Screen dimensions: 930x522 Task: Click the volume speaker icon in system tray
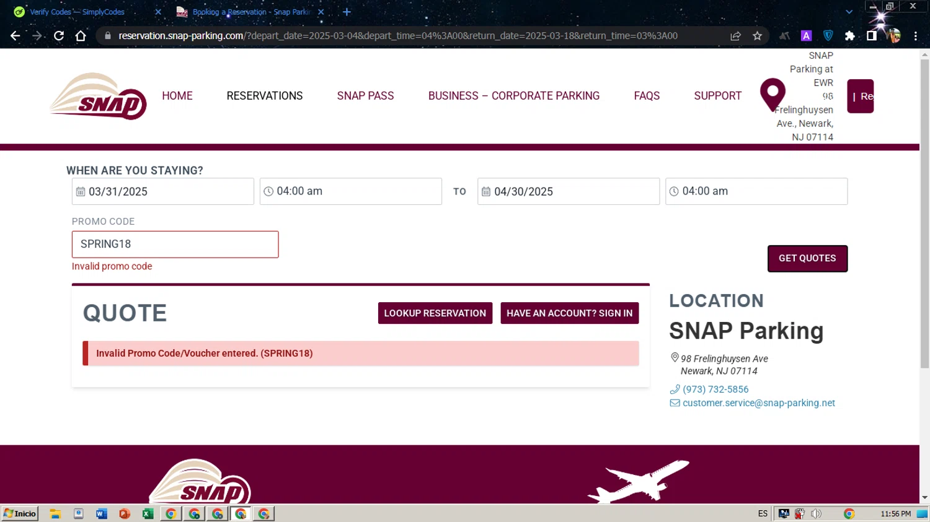[x=816, y=514]
